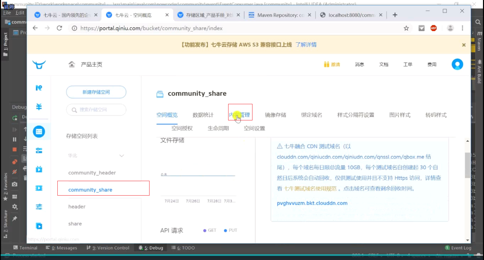Click the home icon beside 产品主页
Screen dimensions: 484x260
72,64
